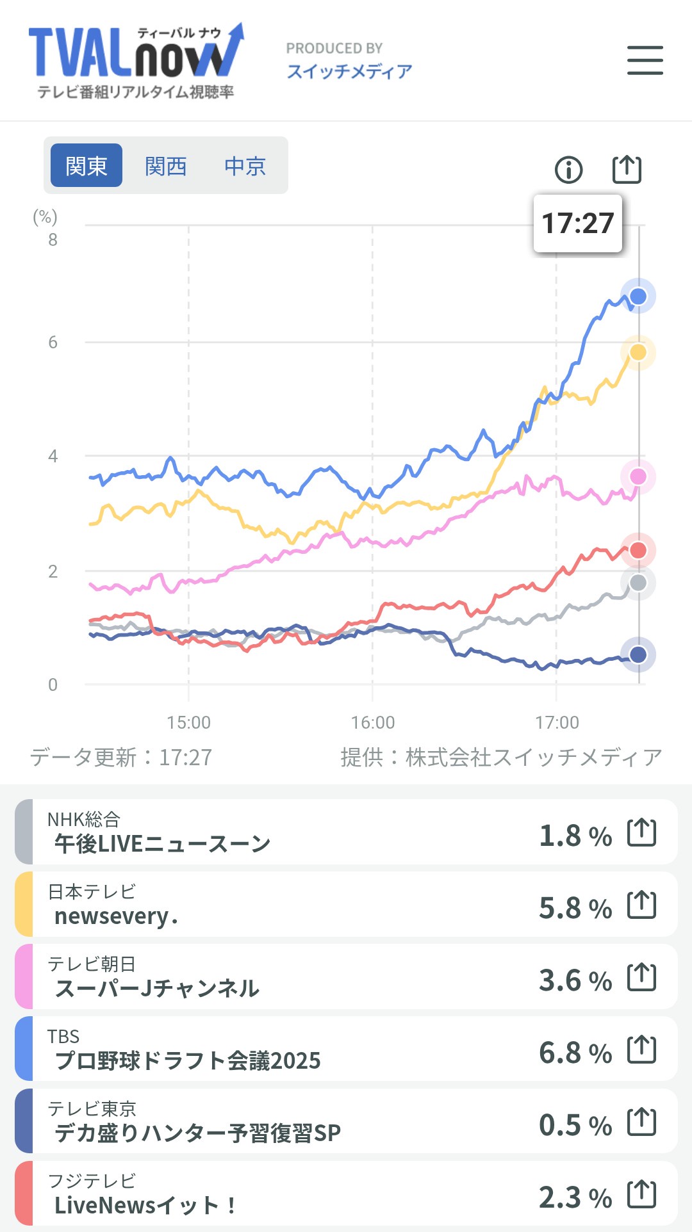Open the スイッチメディア producer link
Image resolution: width=692 pixels, height=1232 pixels.
tap(349, 71)
